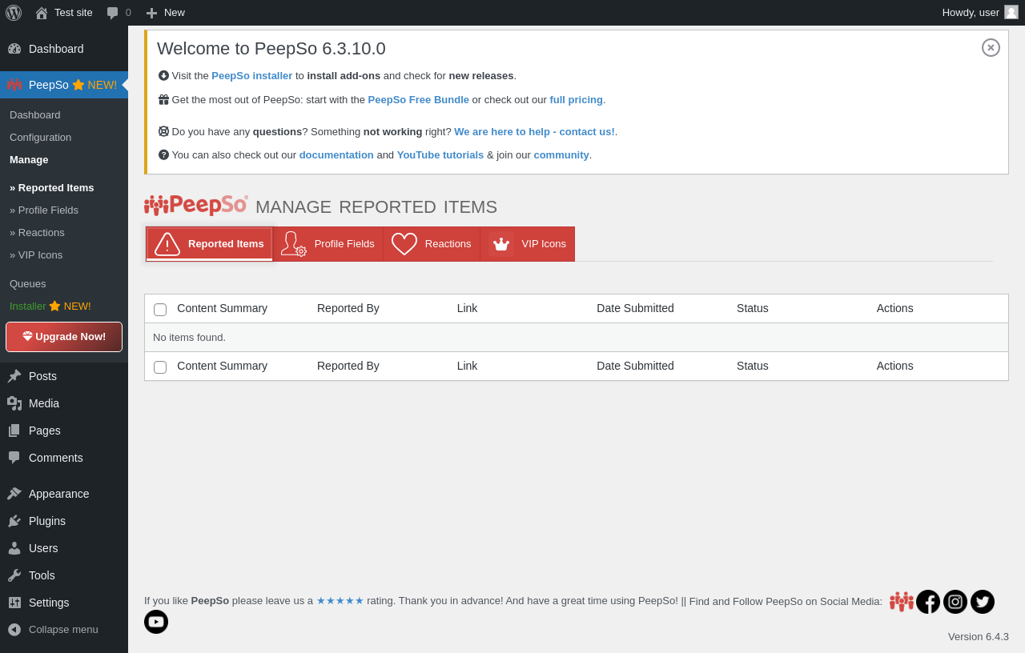Image resolution: width=1025 pixels, height=653 pixels.
Task: Dismiss the PeepSo welcome notice
Action: click(x=991, y=48)
